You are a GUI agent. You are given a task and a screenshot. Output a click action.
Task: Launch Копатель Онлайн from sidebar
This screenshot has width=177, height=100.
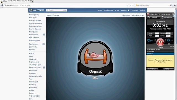coord(35,76)
